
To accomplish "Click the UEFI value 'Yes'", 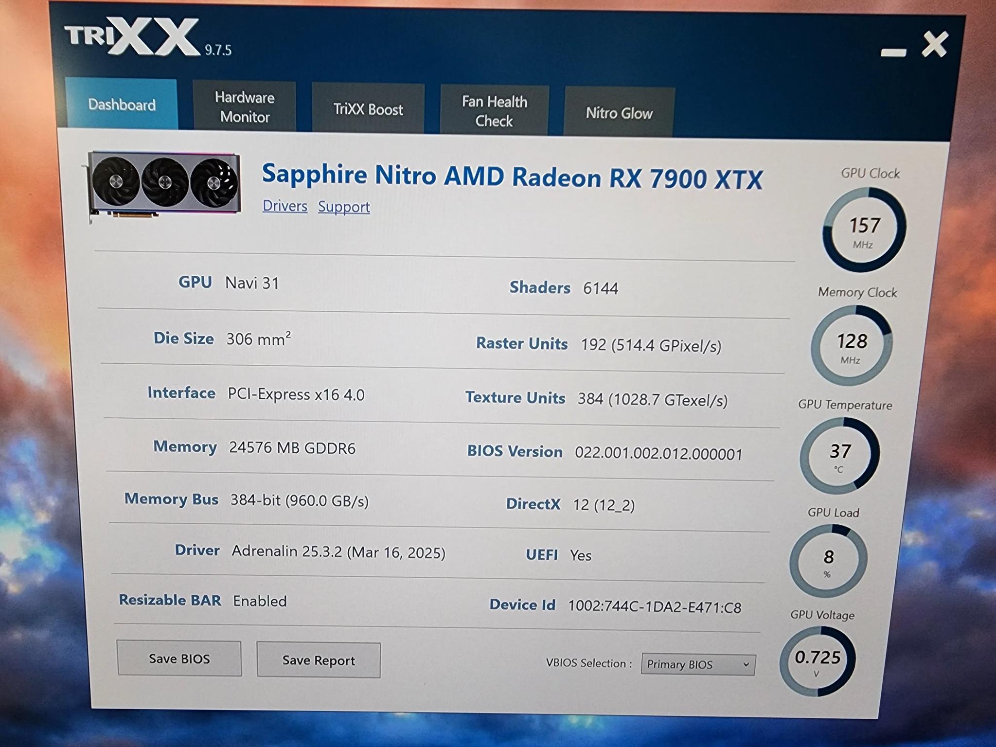I will tap(581, 555).
